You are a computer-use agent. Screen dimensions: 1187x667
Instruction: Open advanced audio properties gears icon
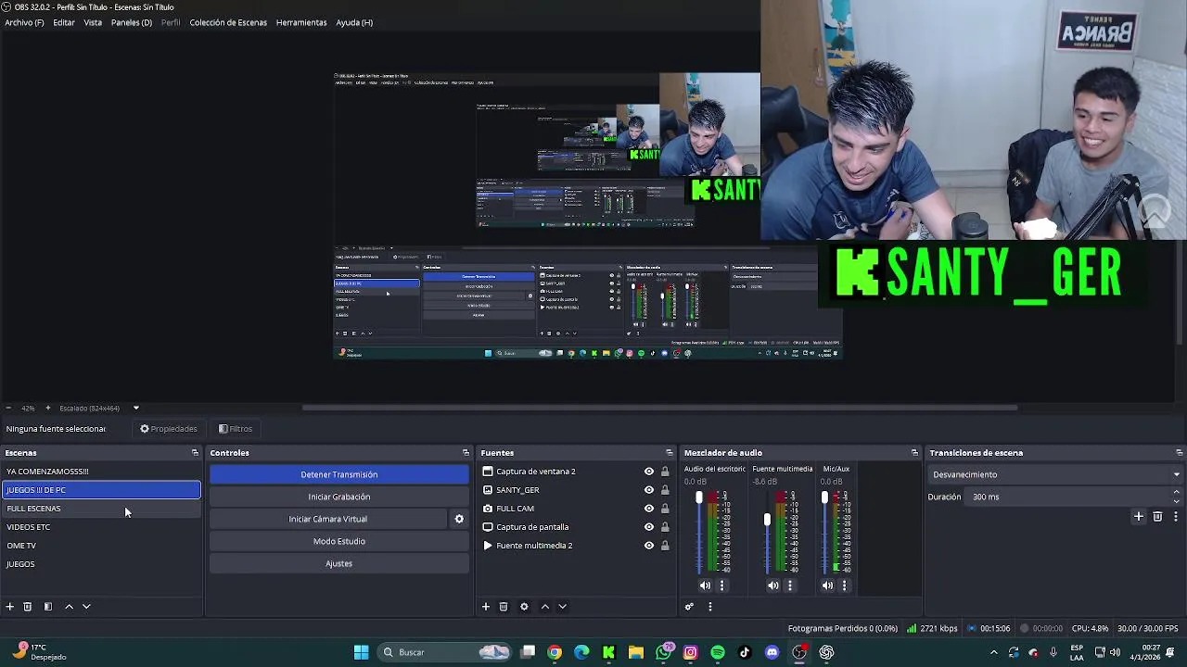(689, 607)
